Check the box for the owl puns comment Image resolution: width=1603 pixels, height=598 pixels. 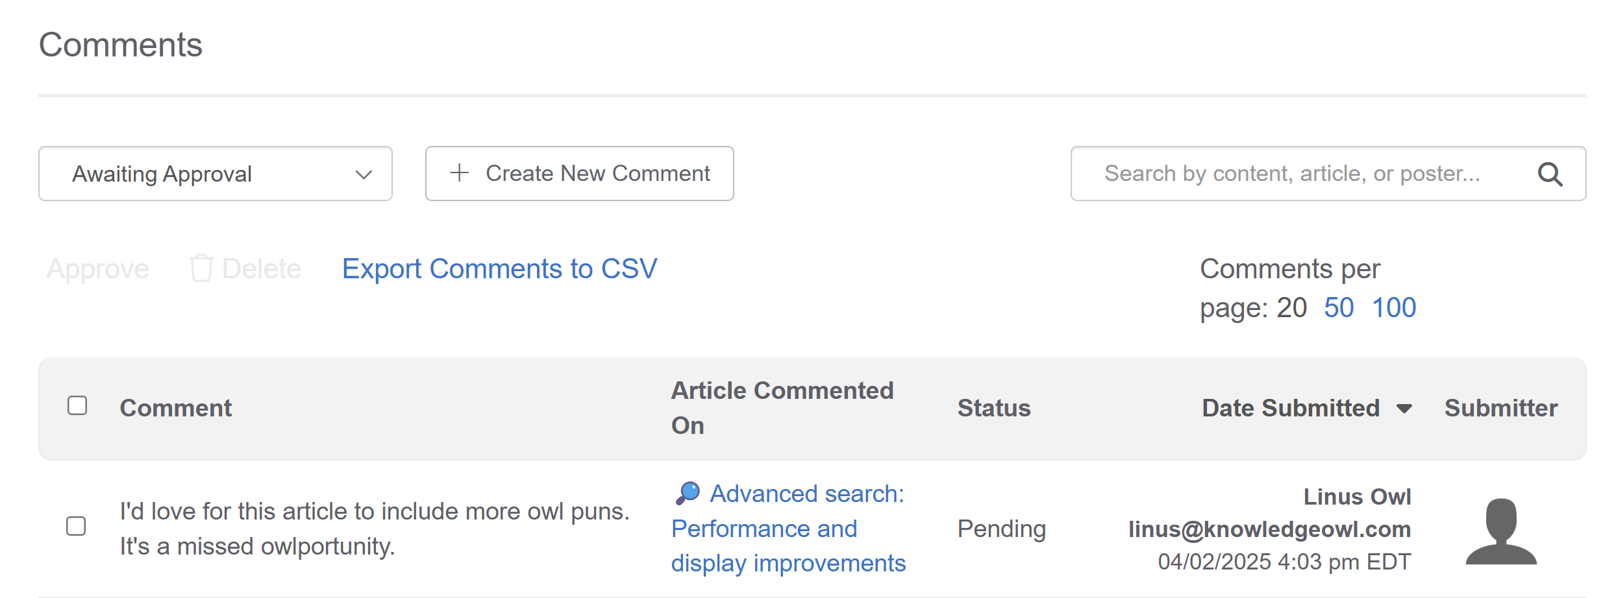click(76, 526)
